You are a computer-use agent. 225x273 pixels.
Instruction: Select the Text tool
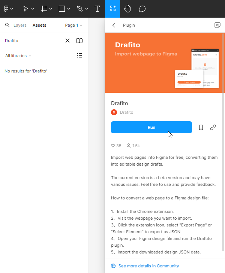tap(97, 9)
